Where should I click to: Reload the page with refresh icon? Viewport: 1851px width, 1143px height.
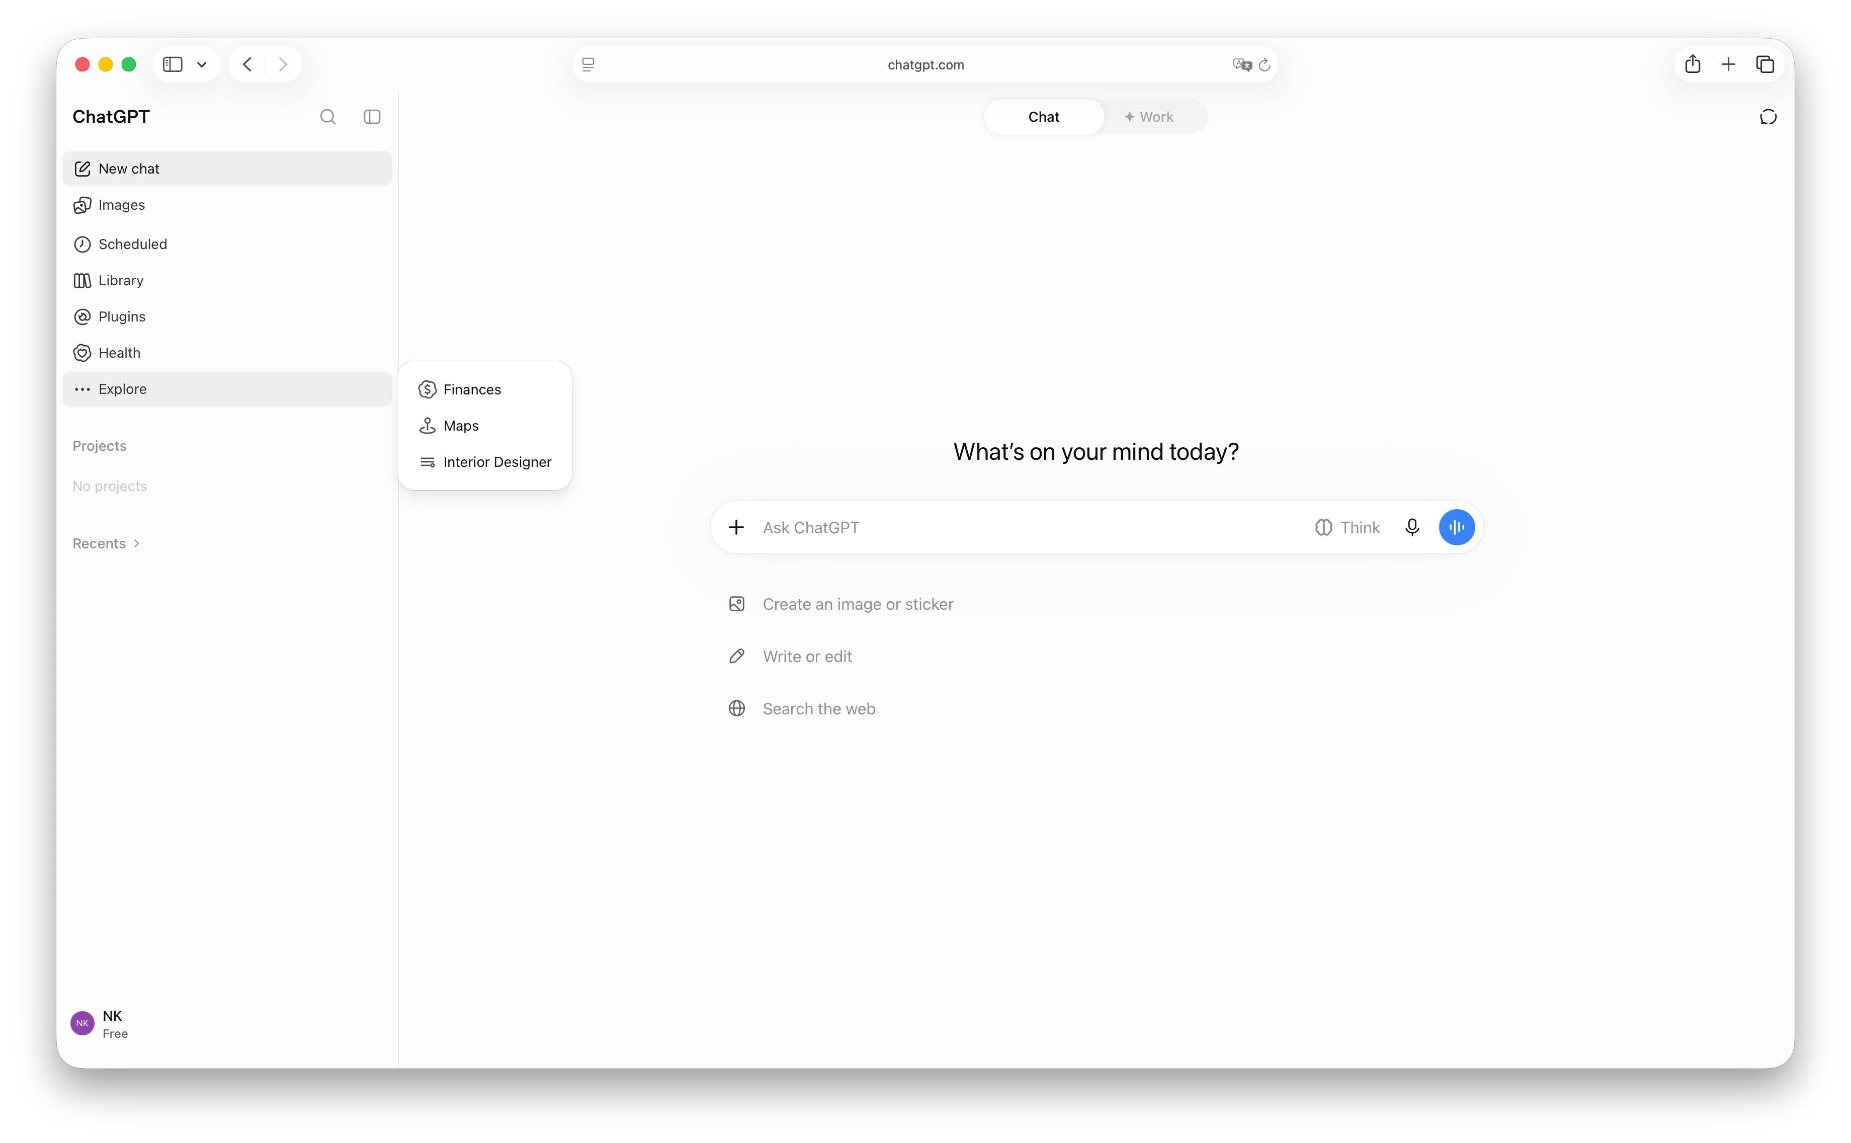pyautogui.click(x=1264, y=64)
